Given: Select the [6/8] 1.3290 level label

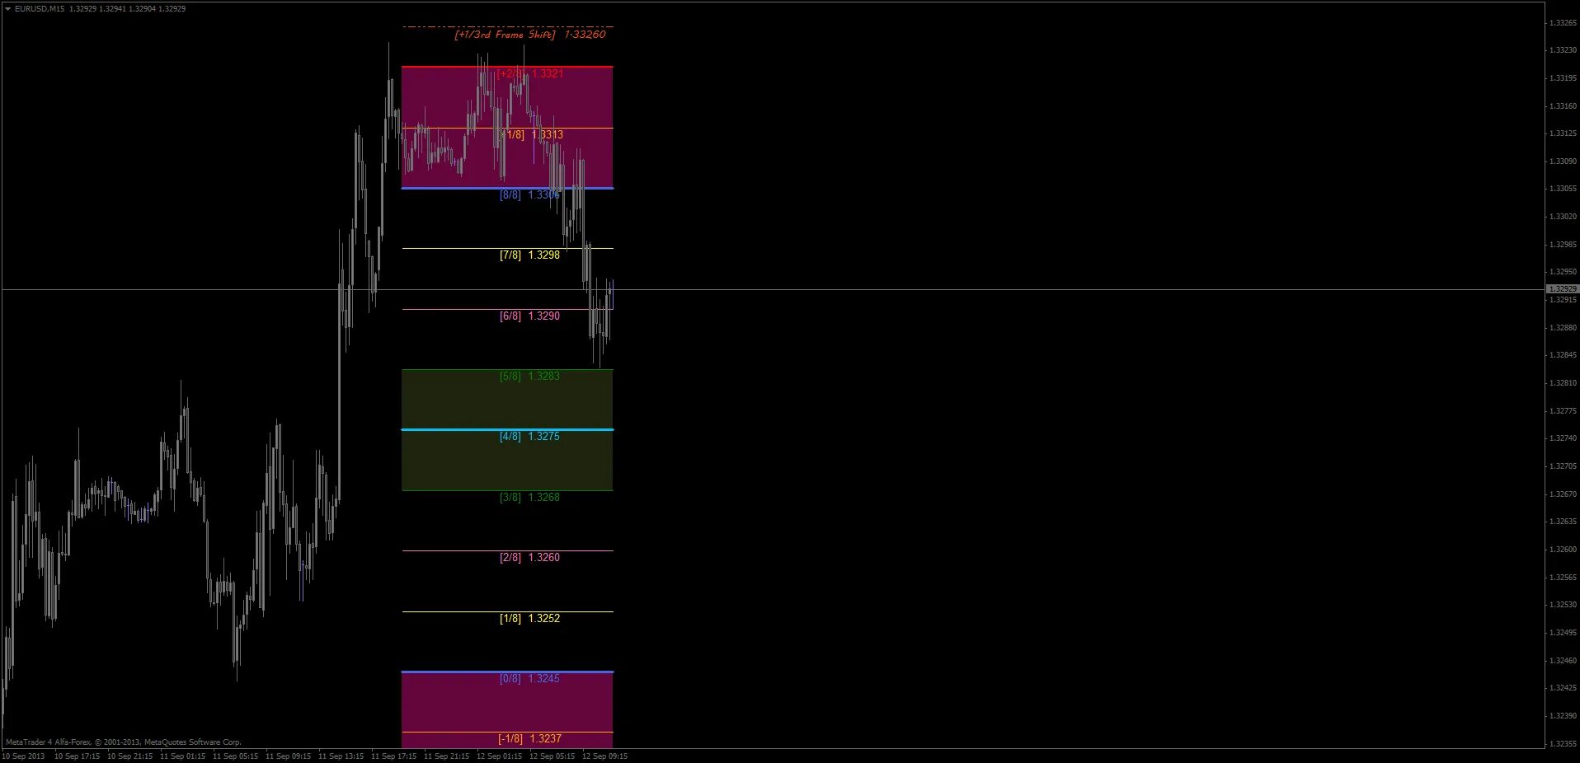Looking at the screenshot, I should click(529, 316).
